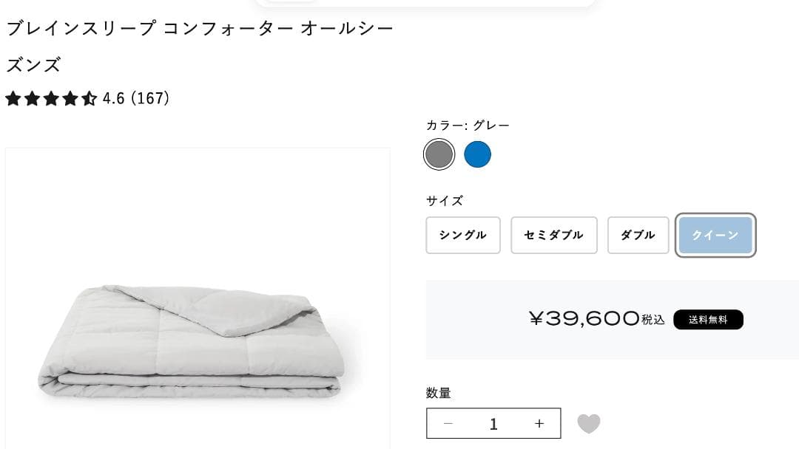Select the セミダブル size option
Screen dimensions: 799x449
pos(553,235)
